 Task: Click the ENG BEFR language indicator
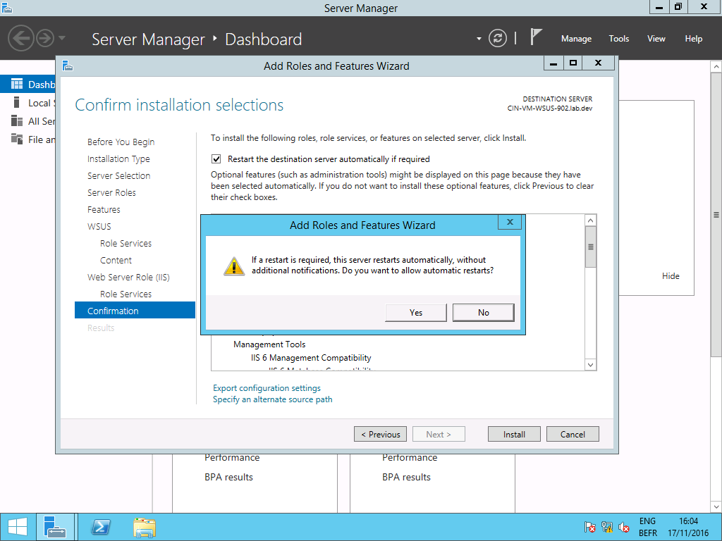[x=647, y=527]
